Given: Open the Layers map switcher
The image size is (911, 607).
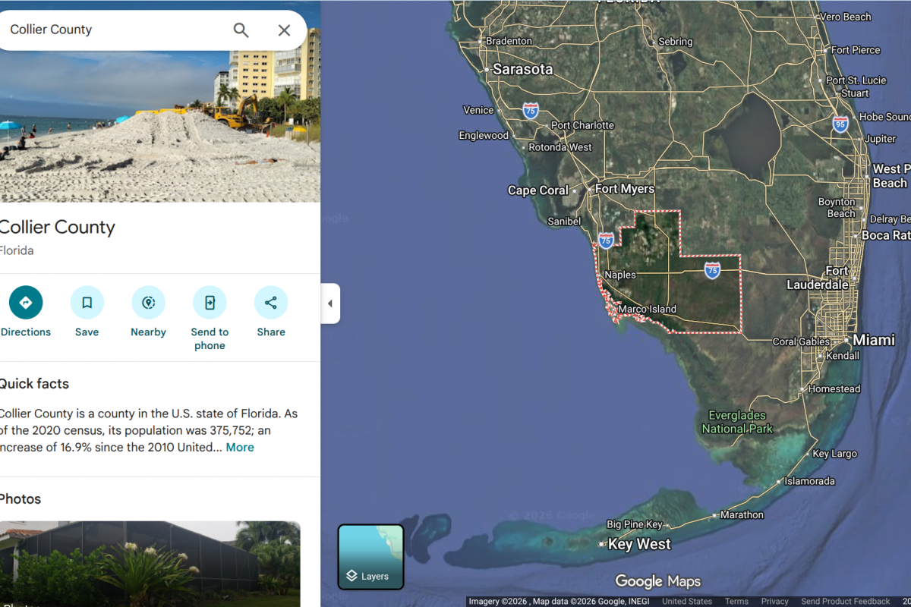Looking at the screenshot, I should click(x=370, y=557).
